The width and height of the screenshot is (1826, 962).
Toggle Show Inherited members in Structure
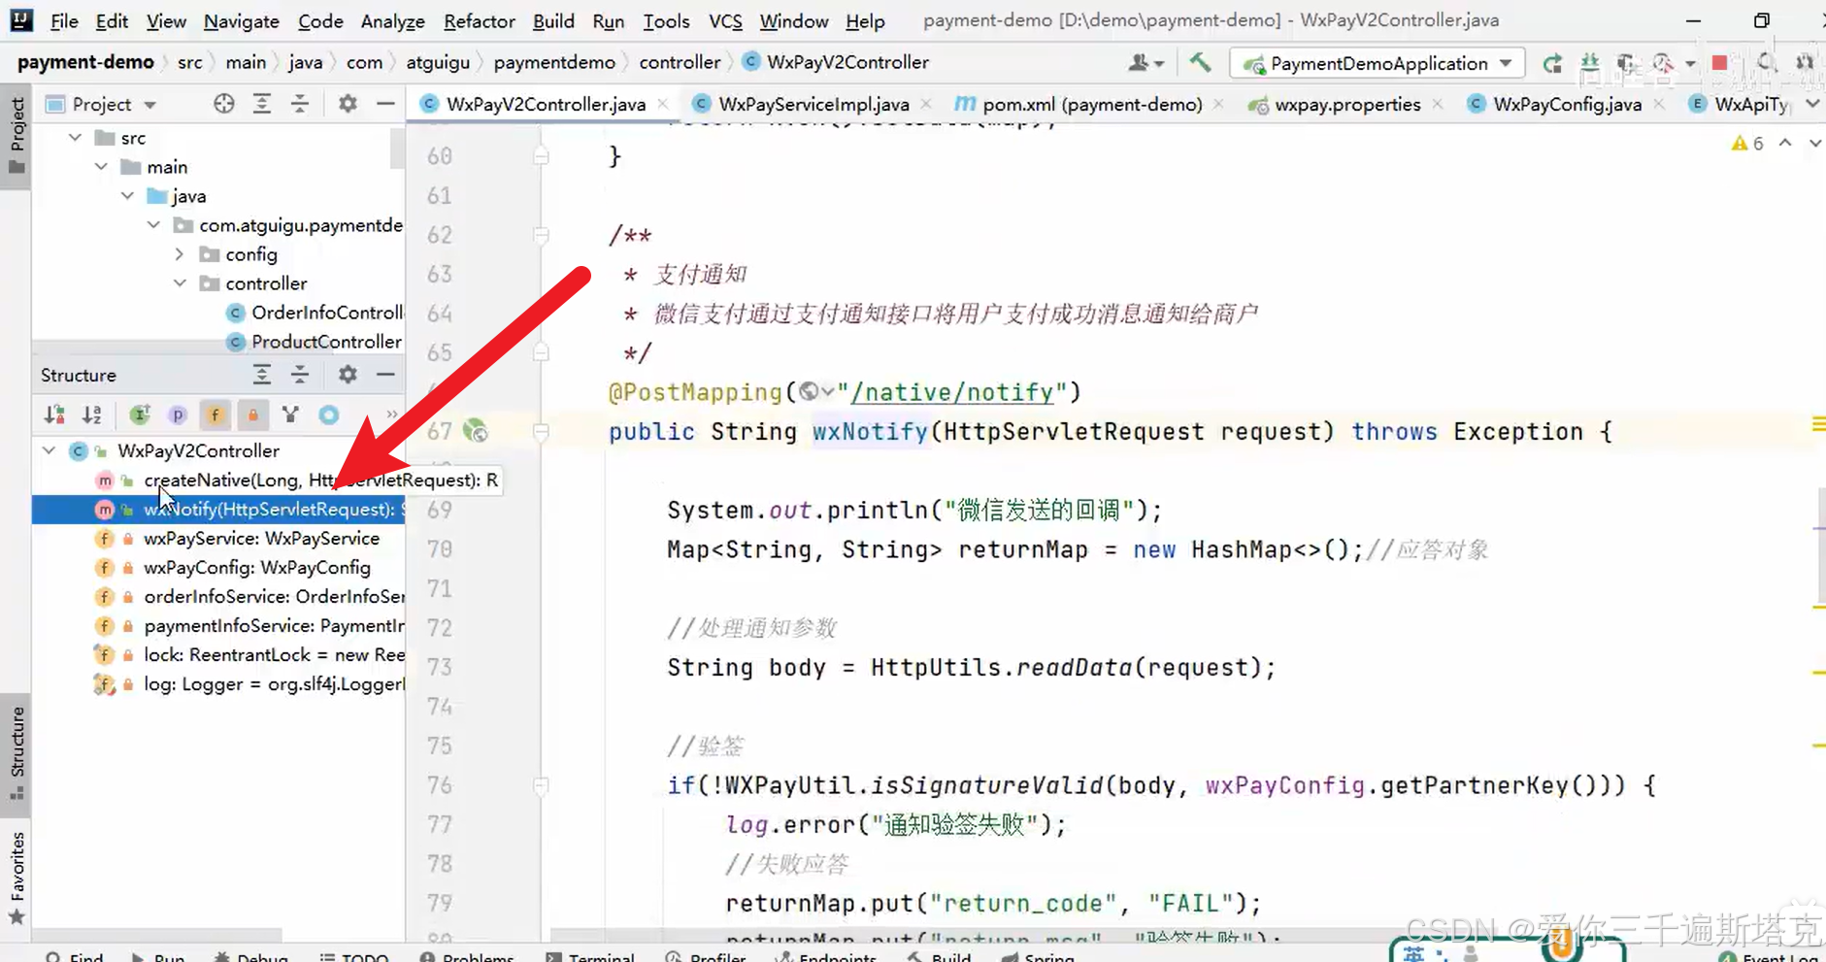click(x=140, y=415)
